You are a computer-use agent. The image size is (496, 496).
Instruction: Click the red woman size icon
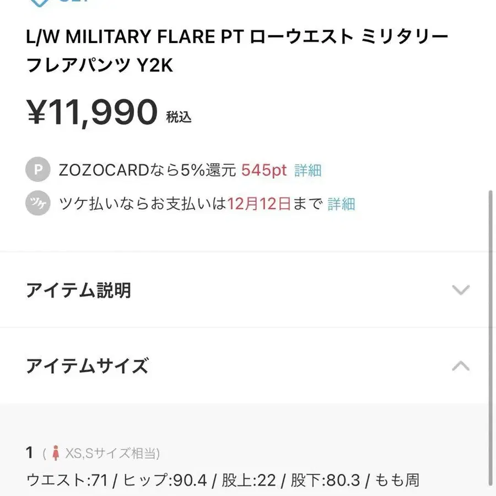pos(55,454)
